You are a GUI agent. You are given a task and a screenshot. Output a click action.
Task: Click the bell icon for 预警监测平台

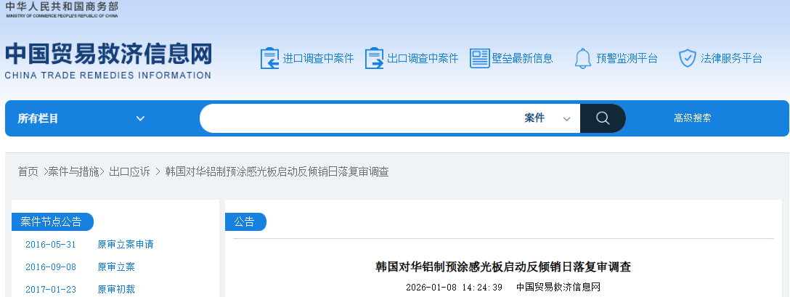click(583, 58)
